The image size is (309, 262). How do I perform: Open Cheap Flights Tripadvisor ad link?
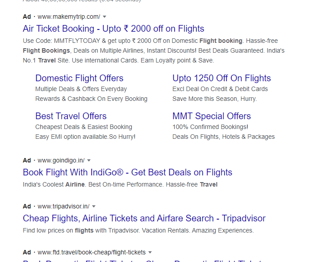tap(144, 218)
